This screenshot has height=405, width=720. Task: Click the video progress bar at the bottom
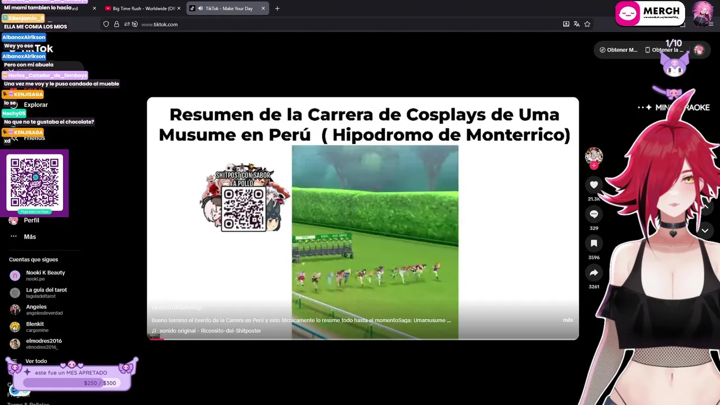363,339
